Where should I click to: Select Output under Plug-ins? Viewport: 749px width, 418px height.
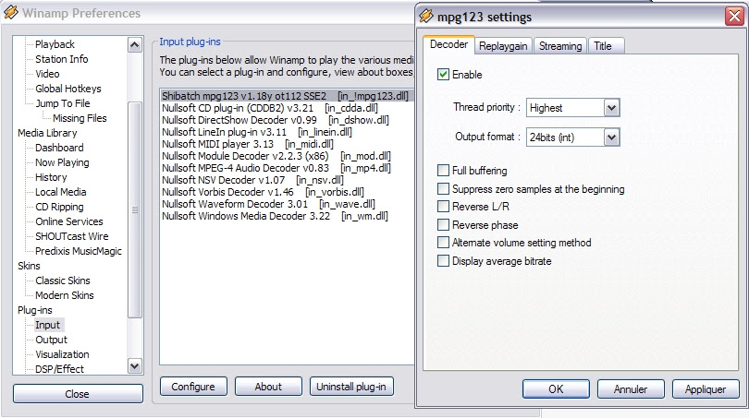(x=51, y=340)
